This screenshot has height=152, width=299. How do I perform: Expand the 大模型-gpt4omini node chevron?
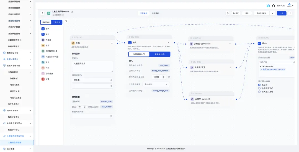coord(230,44)
